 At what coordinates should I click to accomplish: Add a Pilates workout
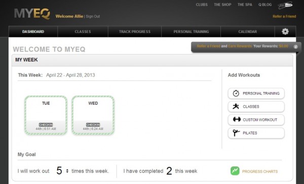coord(256,133)
